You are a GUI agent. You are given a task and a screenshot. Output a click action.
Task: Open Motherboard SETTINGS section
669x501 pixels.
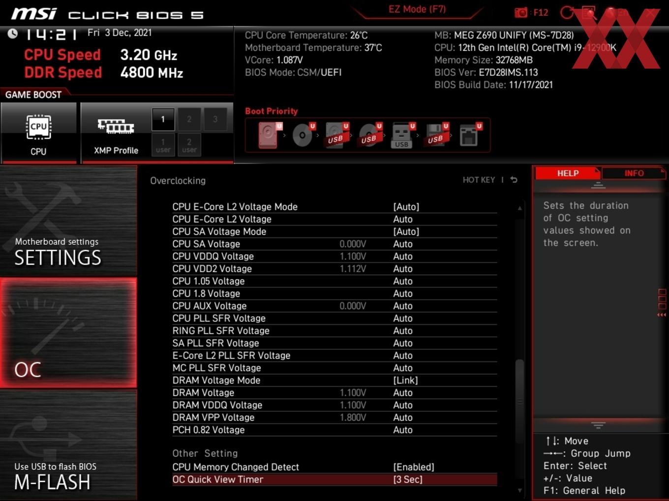(68, 221)
